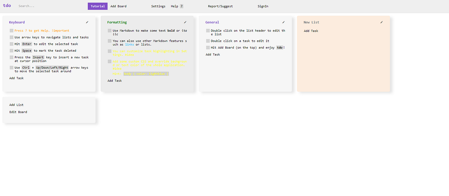This screenshot has height=196, width=449.
Task: Toggle checkbox for 'Use Ctrl + arrow keys' task
Action: pyautogui.click(x=11, y=68)
